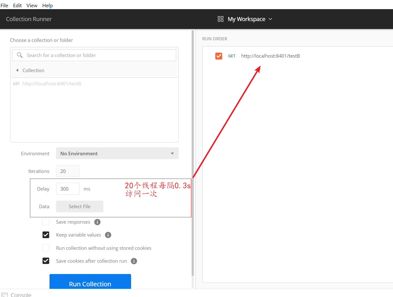The image size is (393, 297).
Task: Click the ms unit label
Action: pyautogui.click(x=87, y=189)
